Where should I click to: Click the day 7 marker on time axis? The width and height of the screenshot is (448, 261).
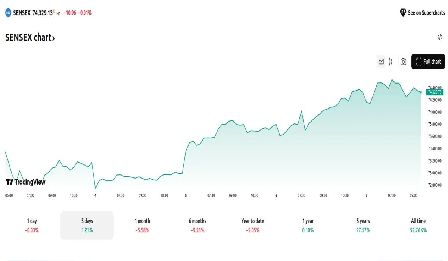367,195
